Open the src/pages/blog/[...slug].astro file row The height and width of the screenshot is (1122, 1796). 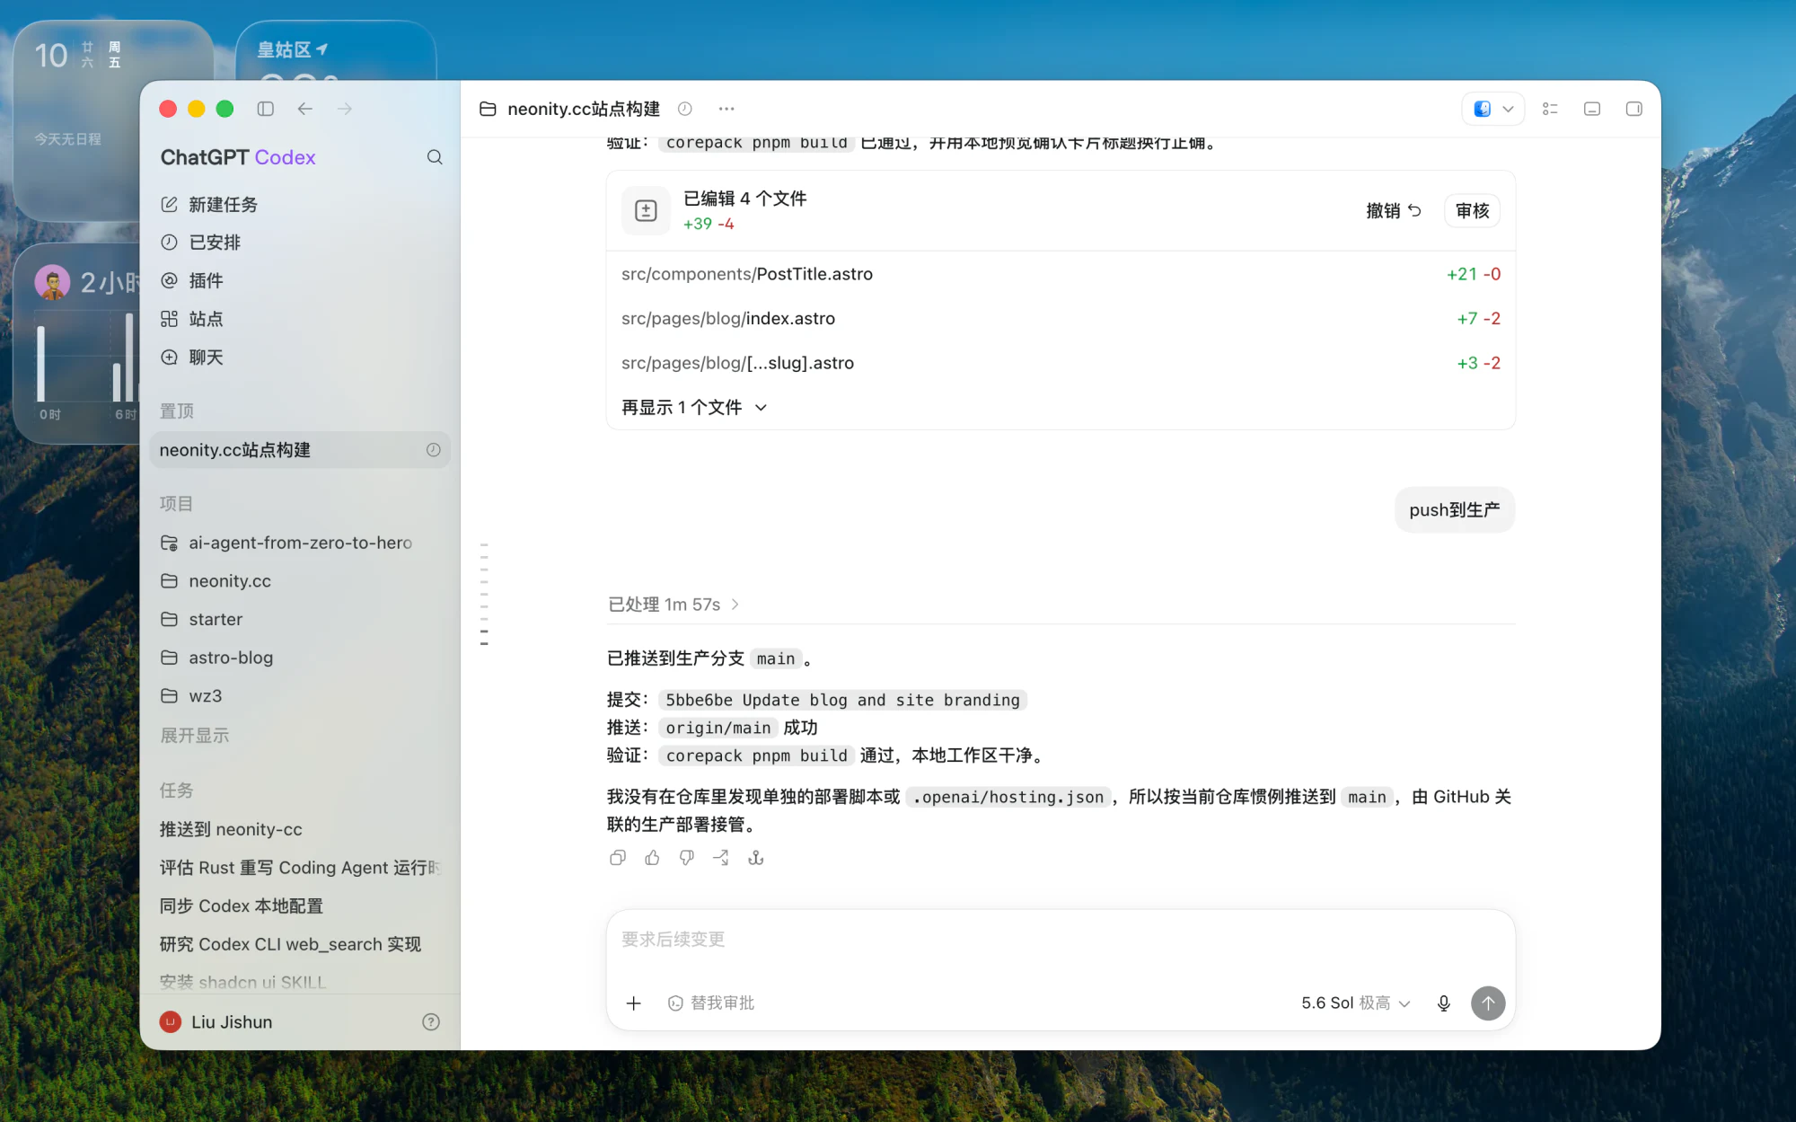pos(1061,363)
